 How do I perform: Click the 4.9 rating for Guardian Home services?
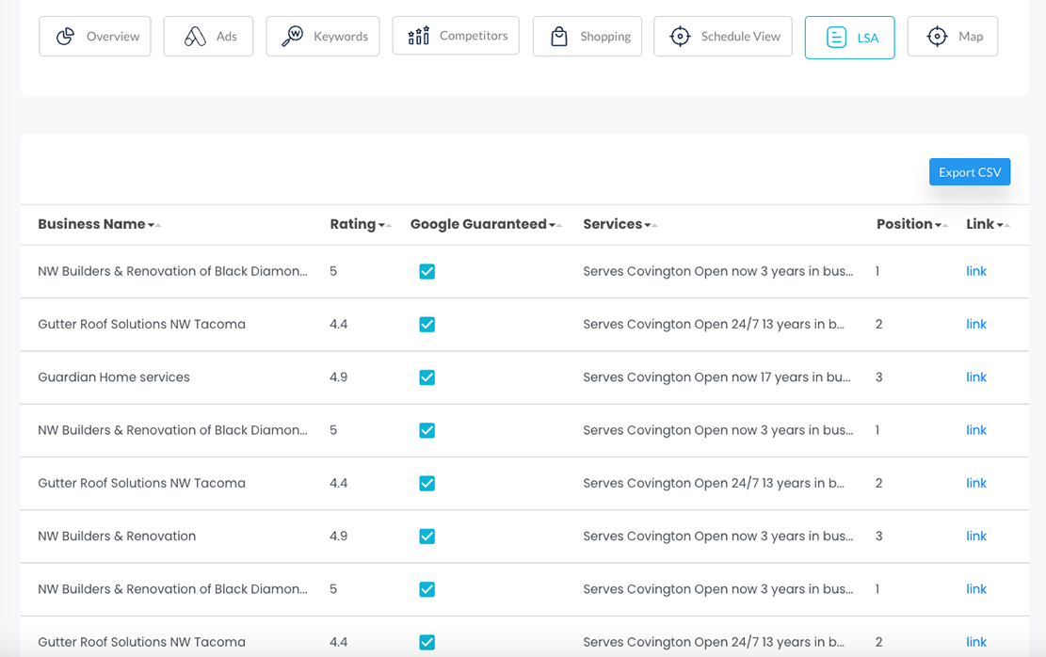[x=338, y=377]
